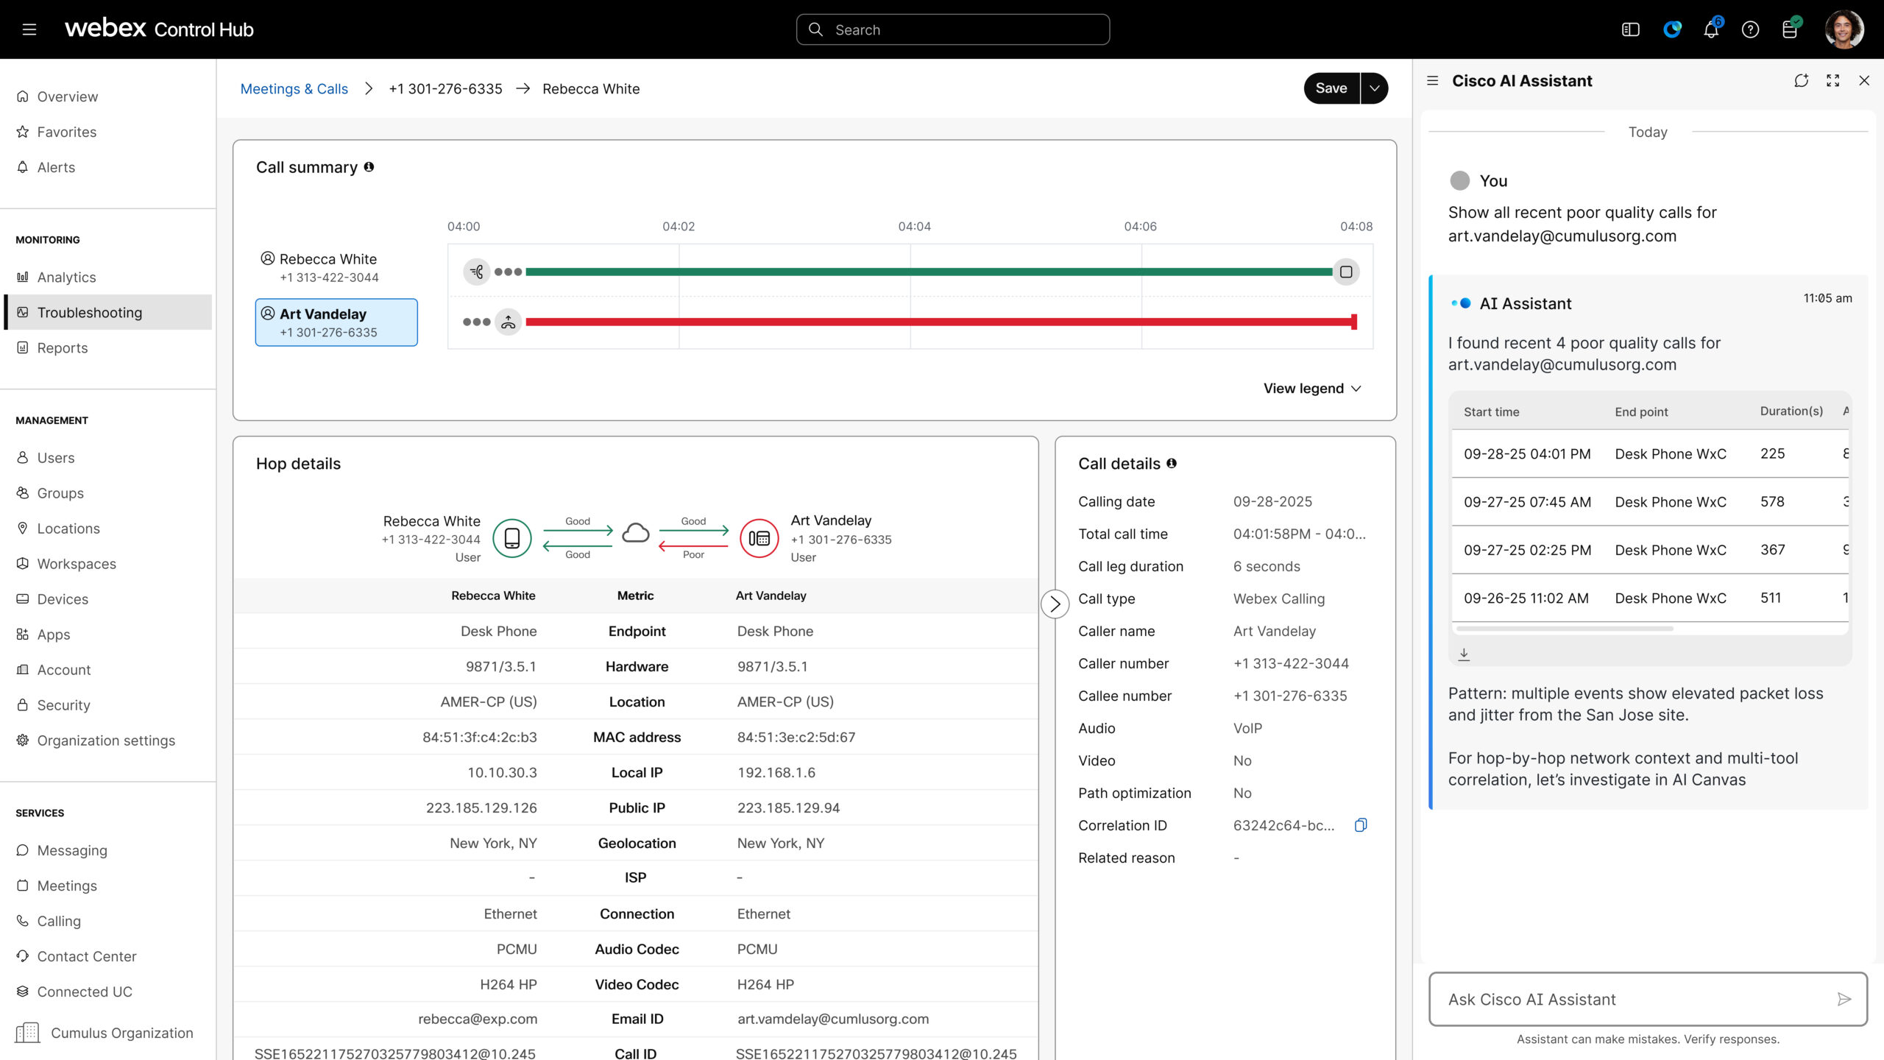Click the horizontal scrollbar under calls table
This screenshot has height=1060, width=1884.
[1564, 629]
